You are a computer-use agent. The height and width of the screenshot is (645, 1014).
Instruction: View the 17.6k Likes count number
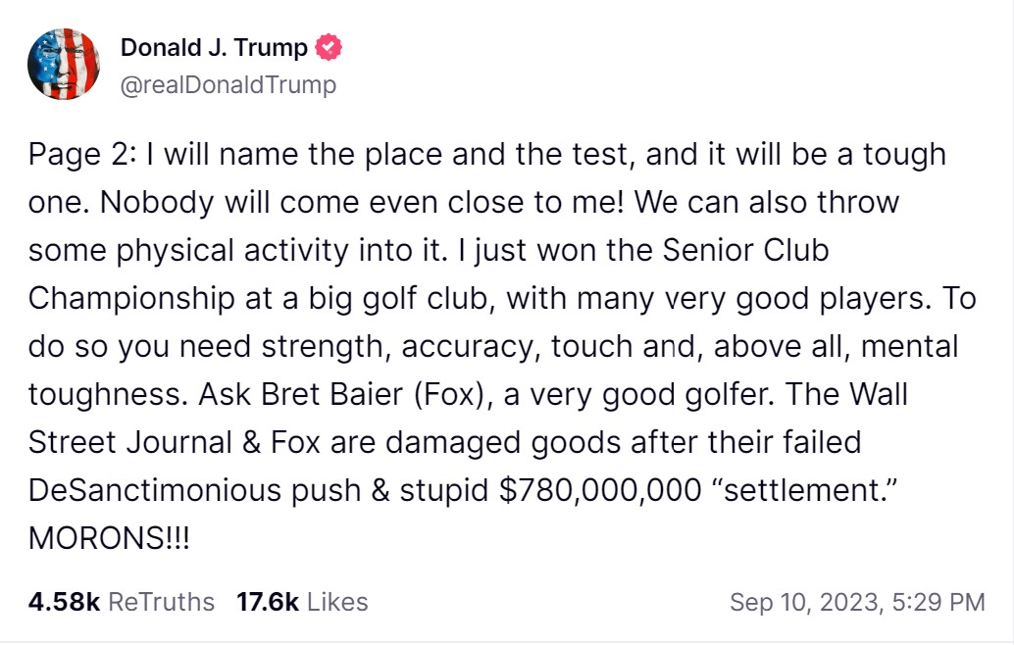267,601
